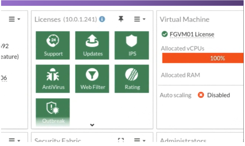
Task: Click the Virtual Machine widget title
Action: click(x=185, y=19)
